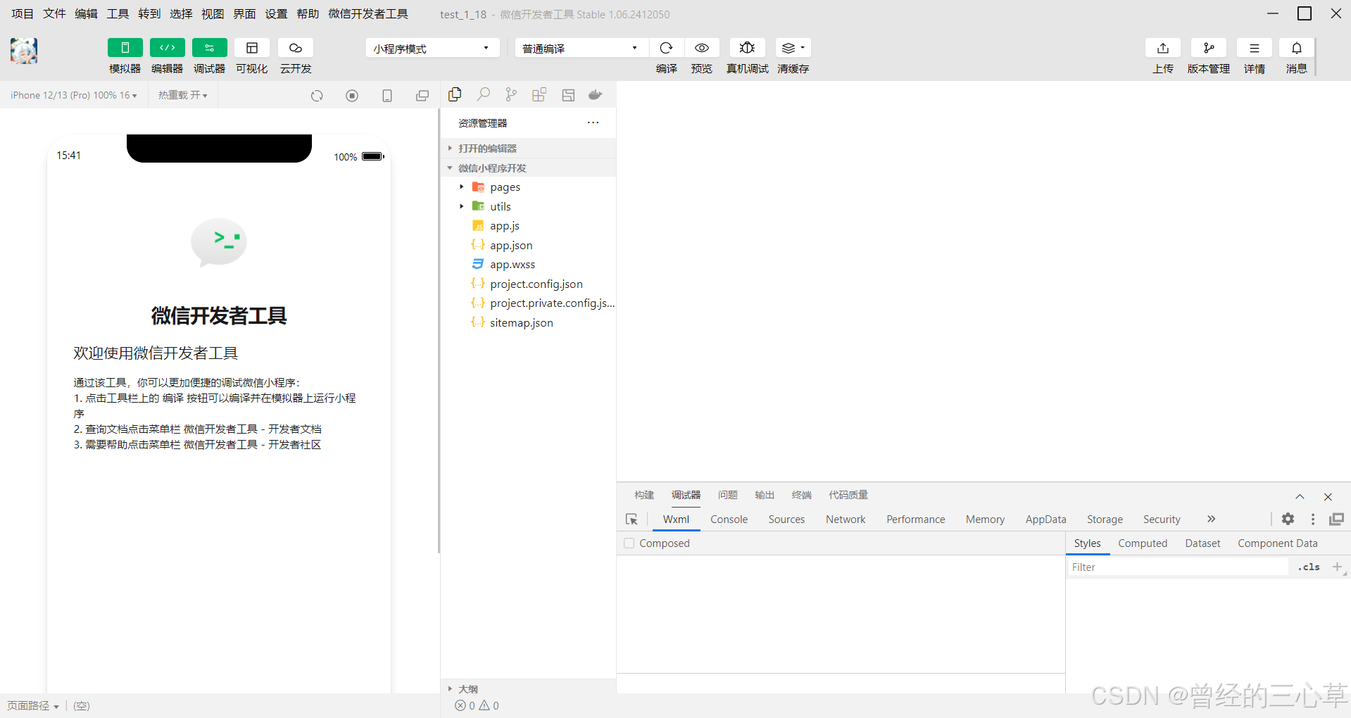Open the 页面路径 page path dropdown

tap(33, 705)
